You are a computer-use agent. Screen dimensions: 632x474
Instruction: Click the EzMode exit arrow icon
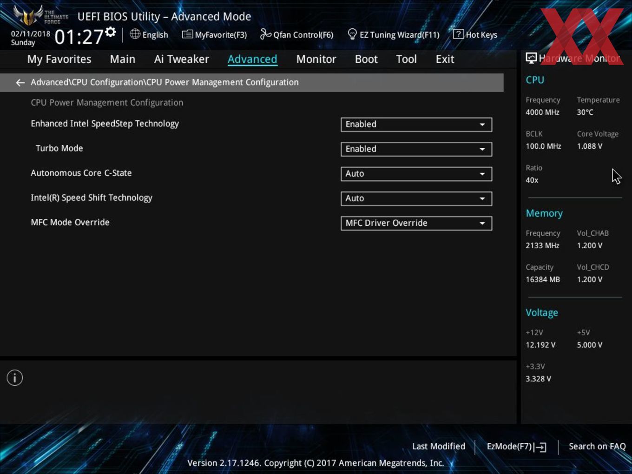pos(540,447)
